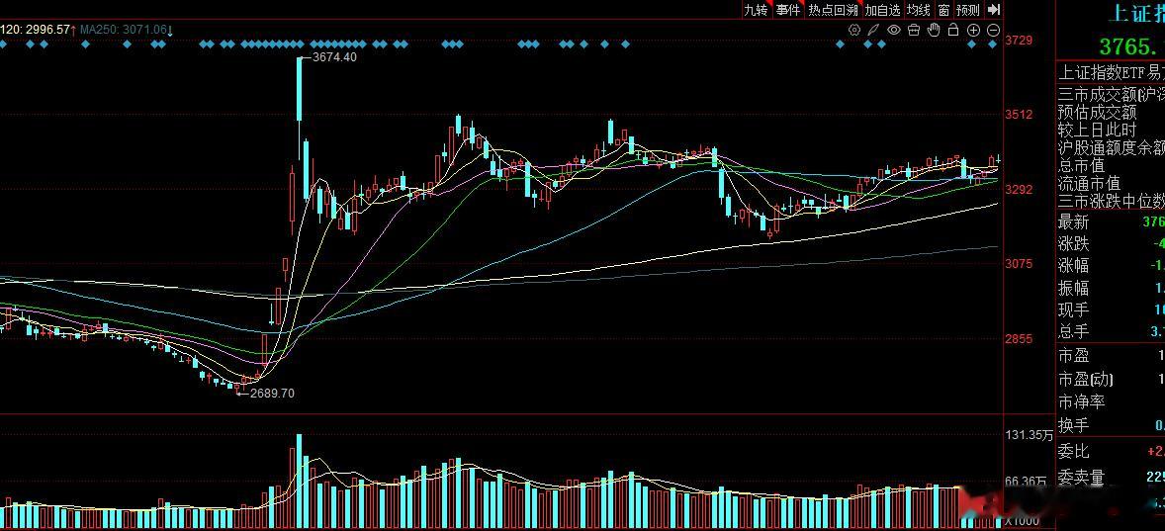Select the drawing brush tool icon

point(874,30)
